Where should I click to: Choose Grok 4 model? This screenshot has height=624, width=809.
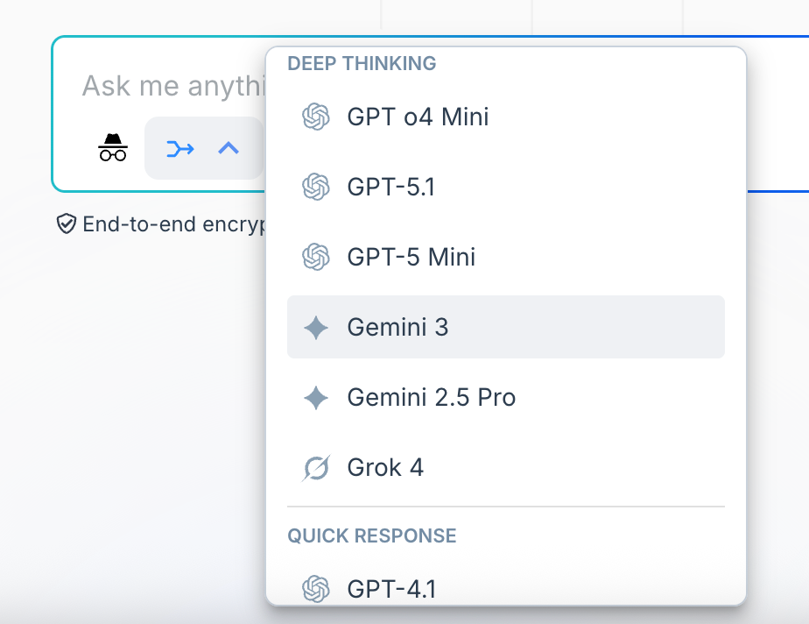pos(506,467)
